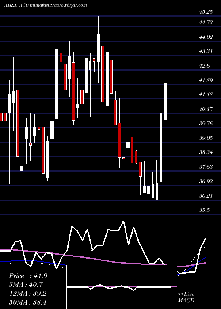Select the 41.89 price axis label

pyautogui.click(x=206, y=80)
